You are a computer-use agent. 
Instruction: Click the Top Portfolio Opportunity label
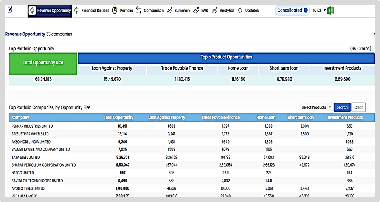point(31,49)
